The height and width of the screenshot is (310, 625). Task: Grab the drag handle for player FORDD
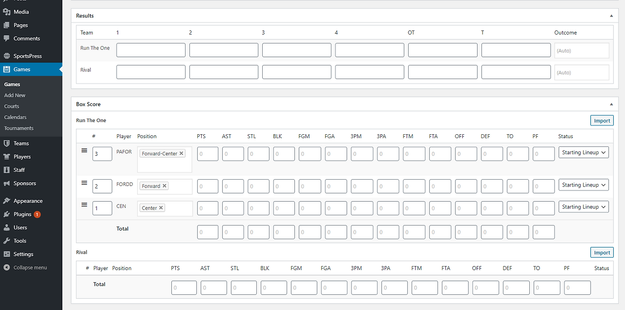coord(84,183)
